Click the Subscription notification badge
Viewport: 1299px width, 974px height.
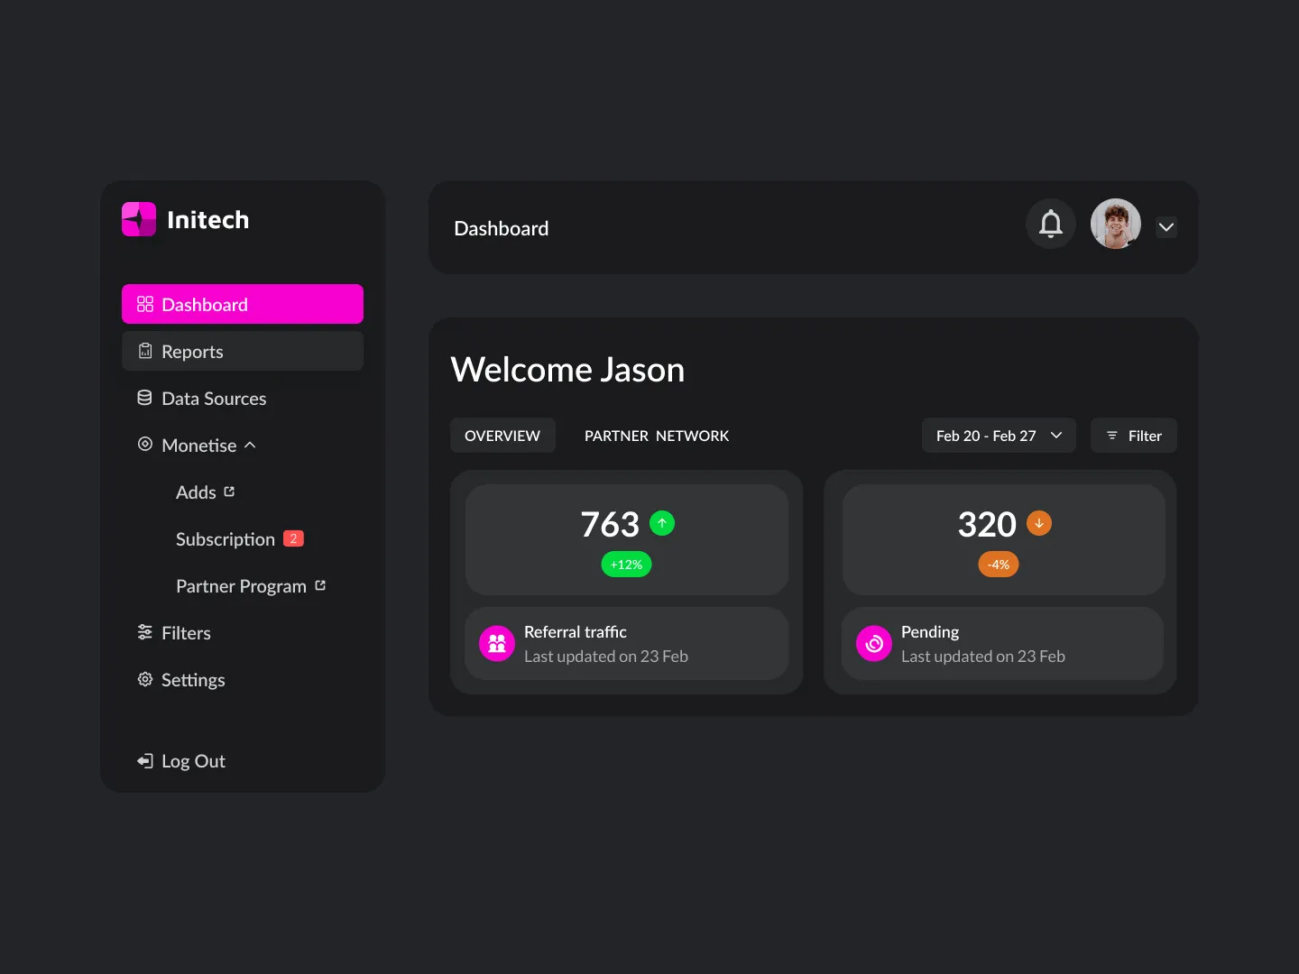pos(293,538)
